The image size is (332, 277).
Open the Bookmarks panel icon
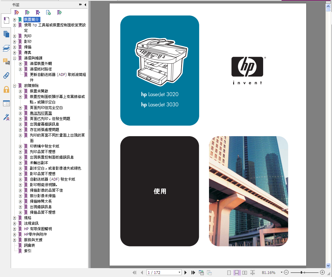coord(6,20)
